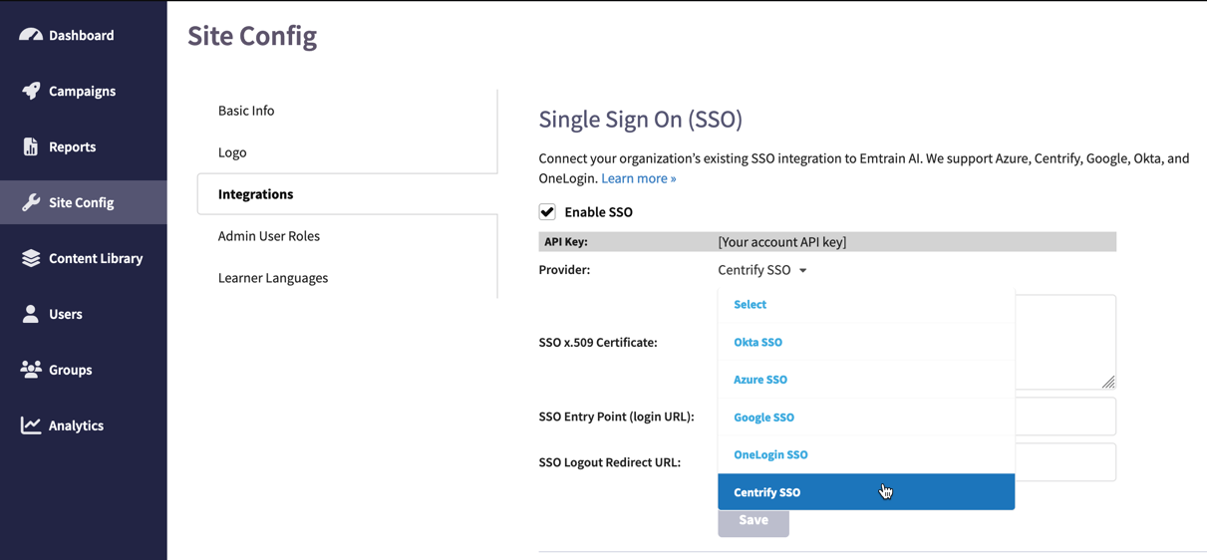Click the SSO Entry Point URL field
This screenshot has height=560, width=1207.
coord(1064,417)
